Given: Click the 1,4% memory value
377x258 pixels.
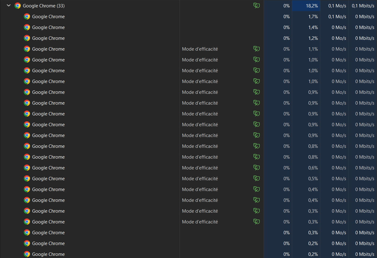Looking at the screenshot, I should click(x=313, y=27).
